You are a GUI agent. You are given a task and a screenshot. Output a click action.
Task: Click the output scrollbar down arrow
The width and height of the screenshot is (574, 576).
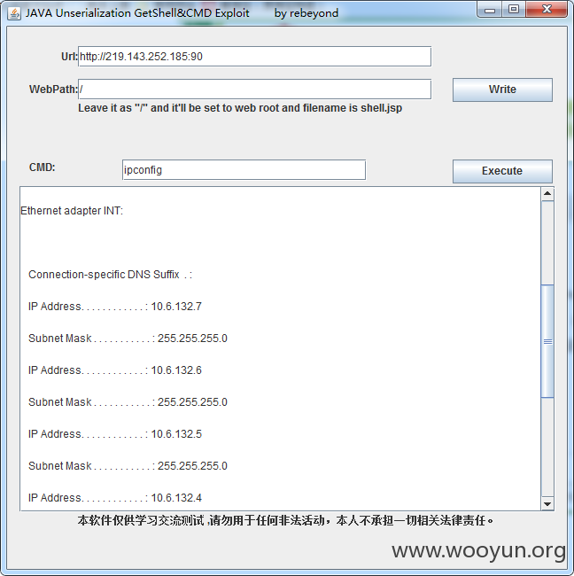click(x=547, y=503)
